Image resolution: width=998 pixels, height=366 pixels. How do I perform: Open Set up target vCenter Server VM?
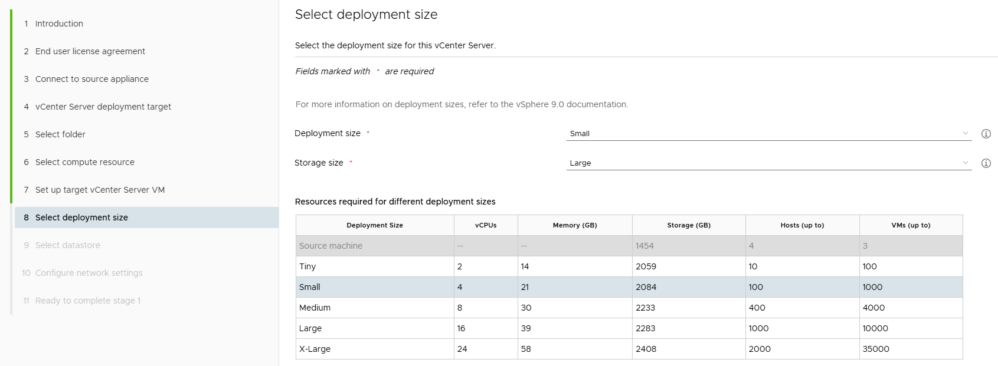[x=100, y=190]
